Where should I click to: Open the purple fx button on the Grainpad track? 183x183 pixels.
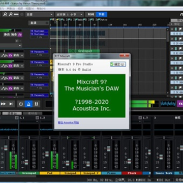[x=10, y=55]
